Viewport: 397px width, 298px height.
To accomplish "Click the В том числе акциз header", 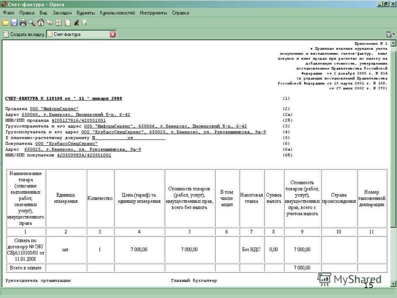I will tap(227, 198).
